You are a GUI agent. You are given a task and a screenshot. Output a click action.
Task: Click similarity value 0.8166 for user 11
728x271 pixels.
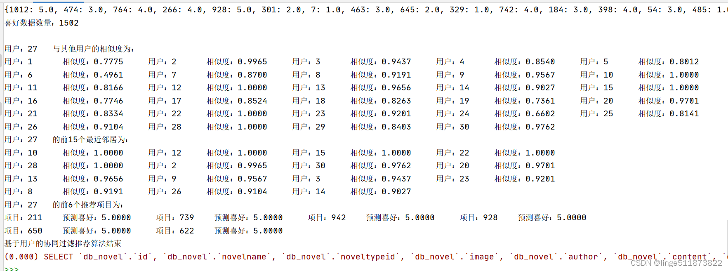point(108,88)
